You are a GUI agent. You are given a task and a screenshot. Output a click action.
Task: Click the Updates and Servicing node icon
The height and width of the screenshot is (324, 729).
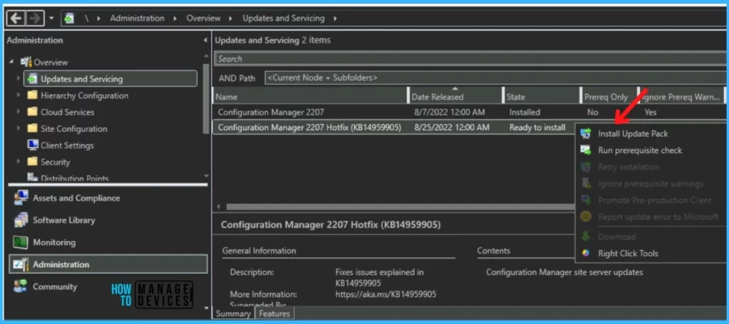33,79
